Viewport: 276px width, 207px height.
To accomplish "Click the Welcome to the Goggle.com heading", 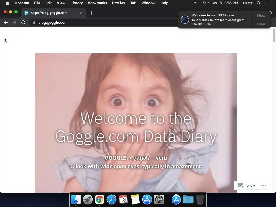I will [136, 127].
